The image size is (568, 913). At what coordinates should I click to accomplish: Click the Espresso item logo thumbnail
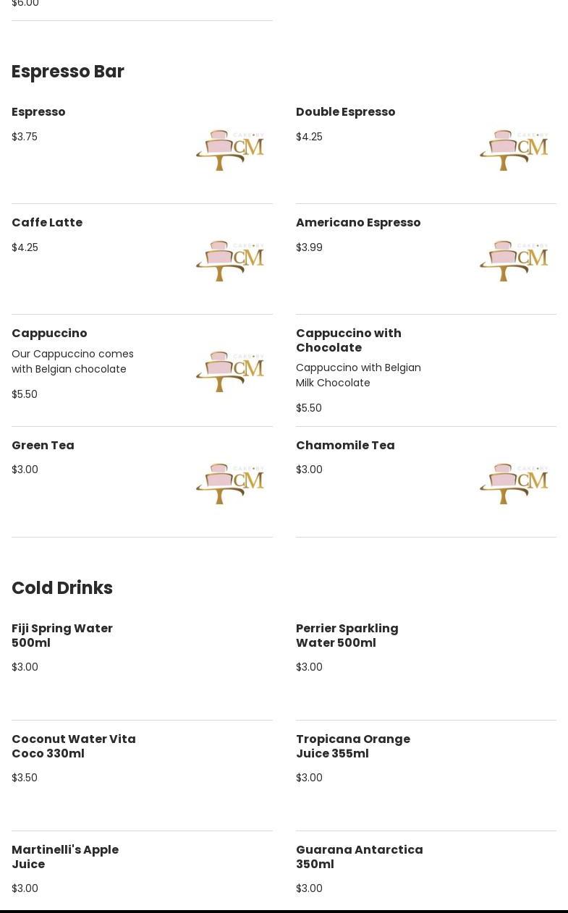click(230, 150)
